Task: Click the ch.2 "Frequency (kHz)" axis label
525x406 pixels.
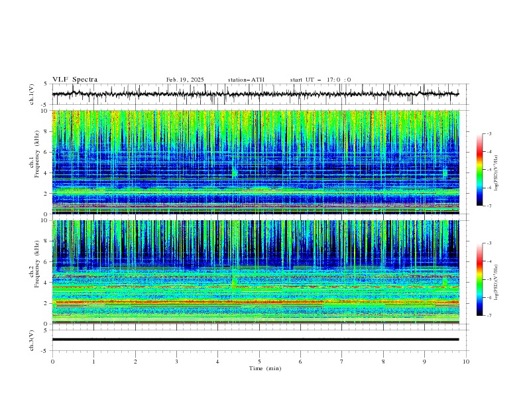Action: pos(37,264)
